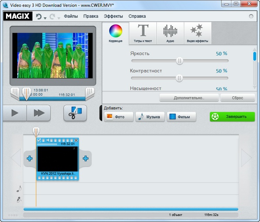Screen dimensions: 260x222
Task: Click the timeline playhead handle above clip
Action: [36, 132]
